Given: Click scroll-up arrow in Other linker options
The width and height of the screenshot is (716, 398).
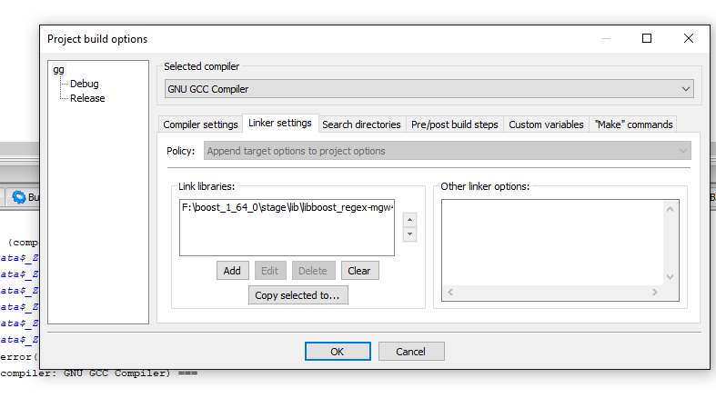Looking at the screenshot, I should [x=671, y=209].
